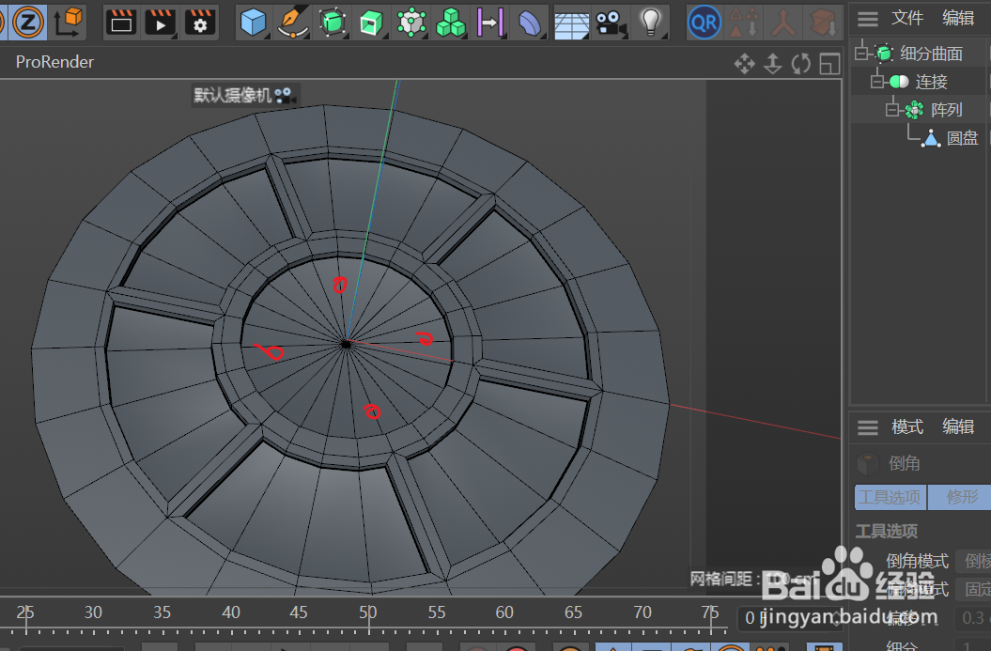
Task: Open Object Manager hamburger menu
Action: tap(868, 19)
